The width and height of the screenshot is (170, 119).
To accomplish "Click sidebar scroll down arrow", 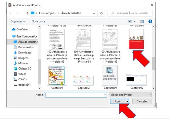I will click(39, 88).
